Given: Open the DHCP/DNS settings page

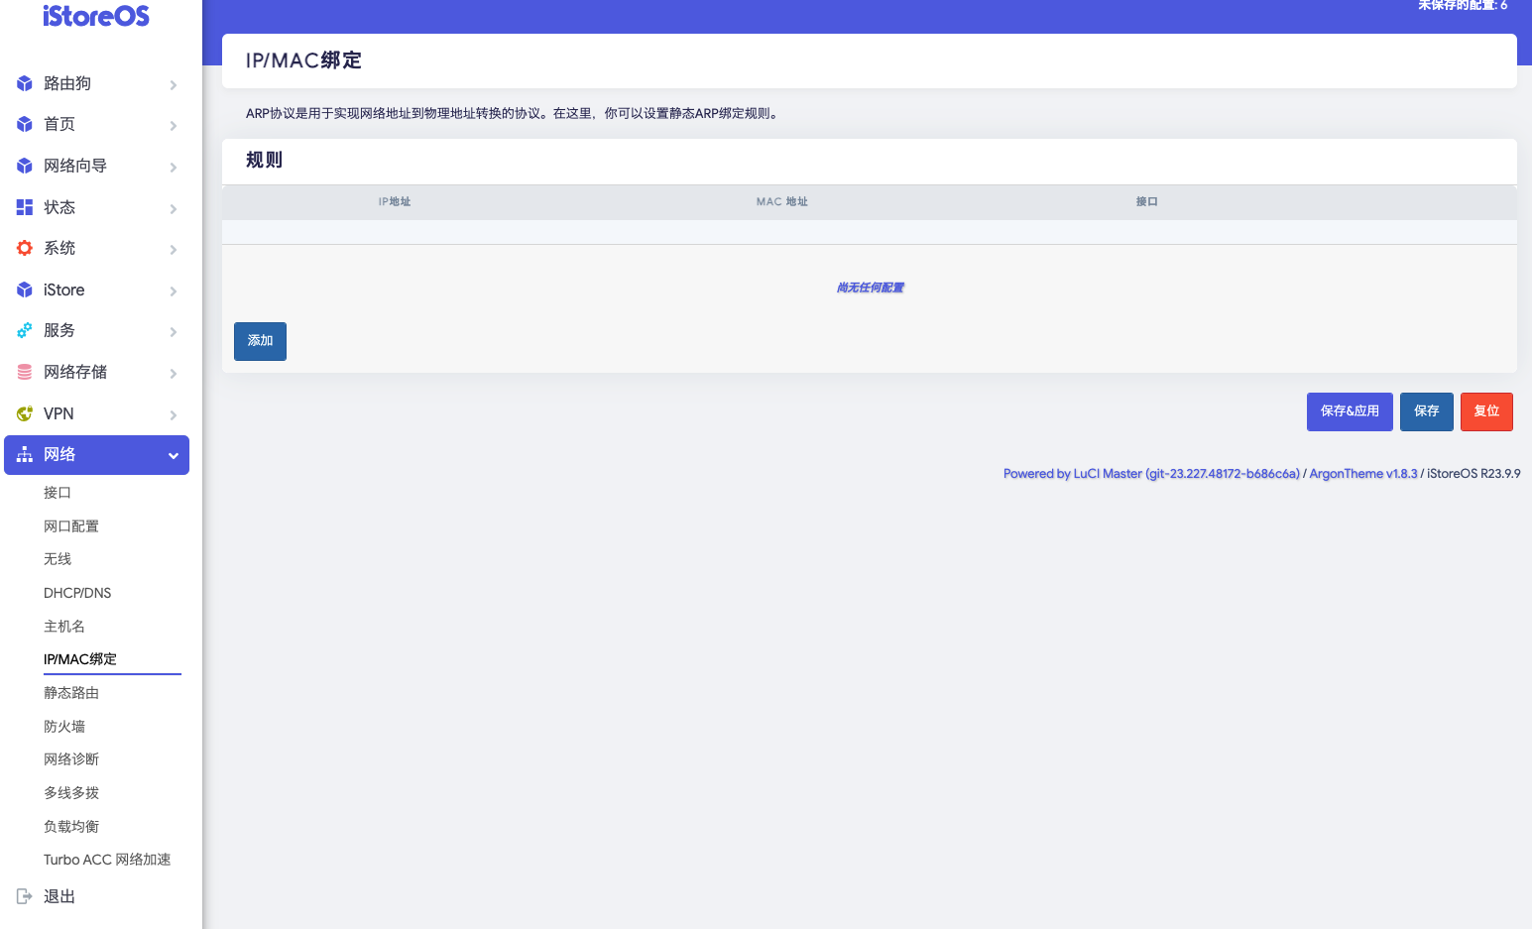Looking at the screenshot, I should [x=77, y=592].
